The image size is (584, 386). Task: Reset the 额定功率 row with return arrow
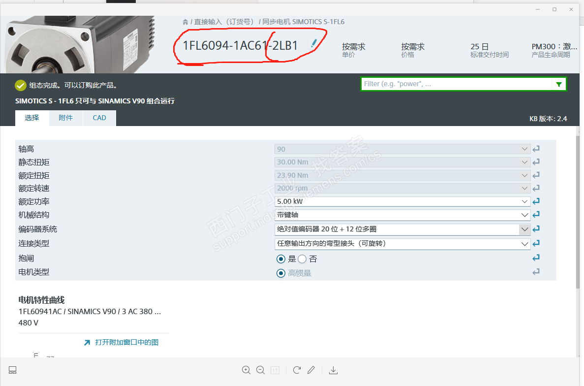(x=536, y=201)
